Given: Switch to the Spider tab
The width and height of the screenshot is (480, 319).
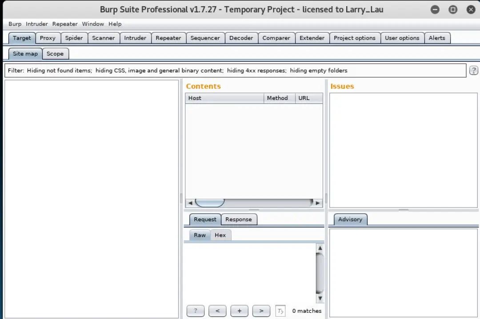Looking at the screenshot, I should 74,38.
